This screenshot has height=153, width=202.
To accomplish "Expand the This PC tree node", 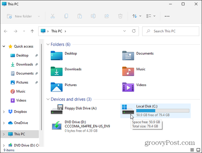I will tap(4, 134).
